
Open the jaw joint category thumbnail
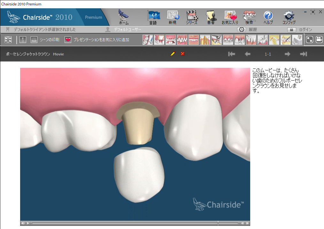pyautogui.click(x=274, y=40)
